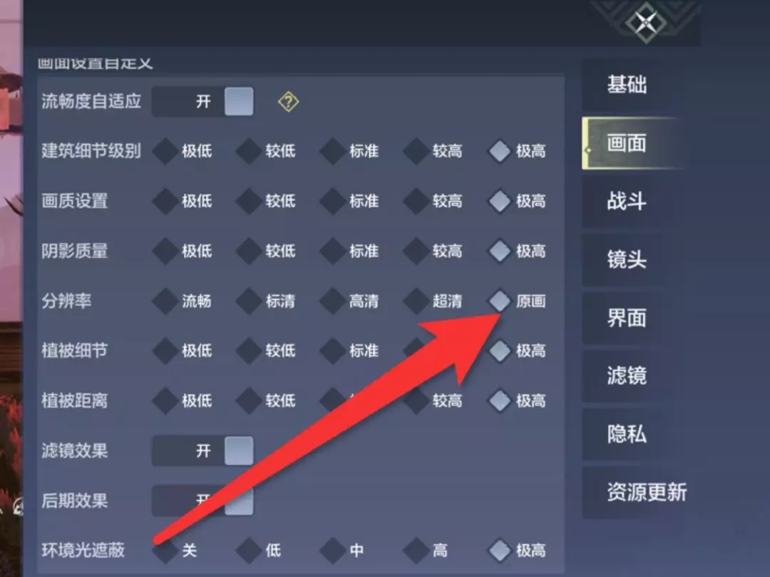Set 阴影质量 to 较高
The image size is (770, 577).
pyautogui.click(x=433, y=251)
